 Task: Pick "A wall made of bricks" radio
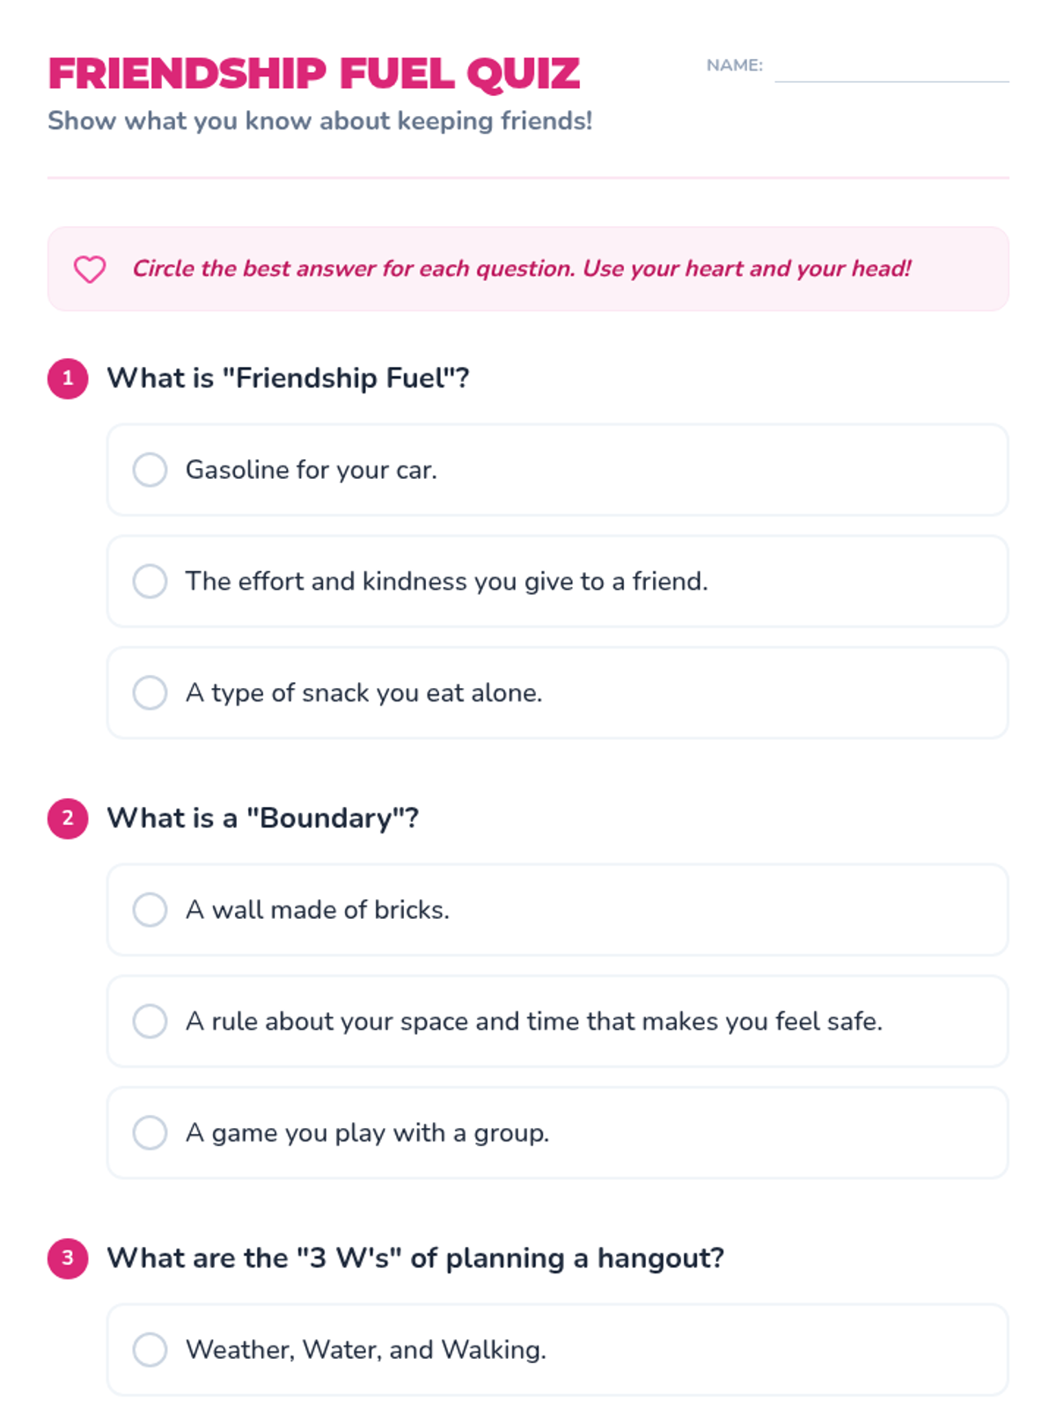(x=150, y=910)
